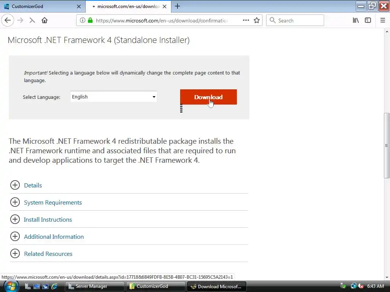Click the address bar URL field
This screenshot has height=292, width=390.
[x=161, y=21]
